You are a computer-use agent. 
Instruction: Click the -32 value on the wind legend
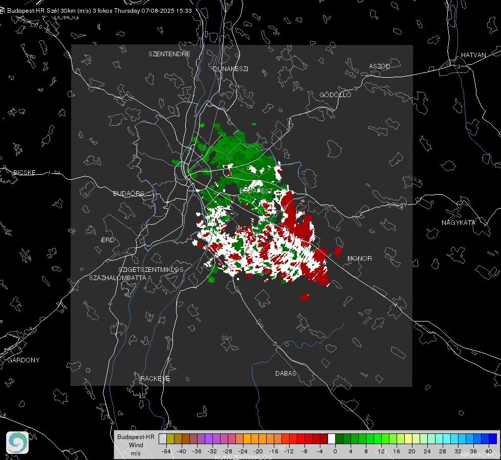(x=212, y=451)
